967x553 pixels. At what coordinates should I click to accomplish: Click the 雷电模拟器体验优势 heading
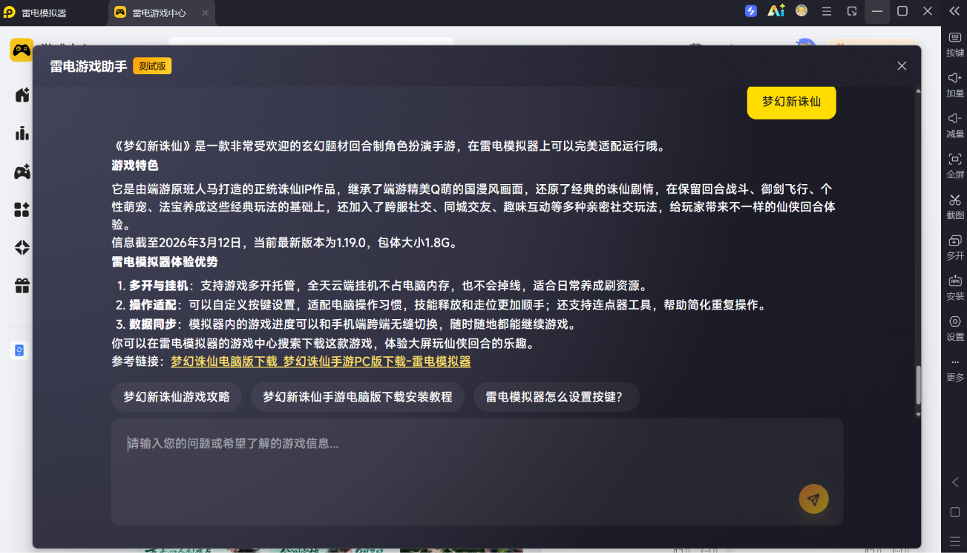[x=165, y=262]
